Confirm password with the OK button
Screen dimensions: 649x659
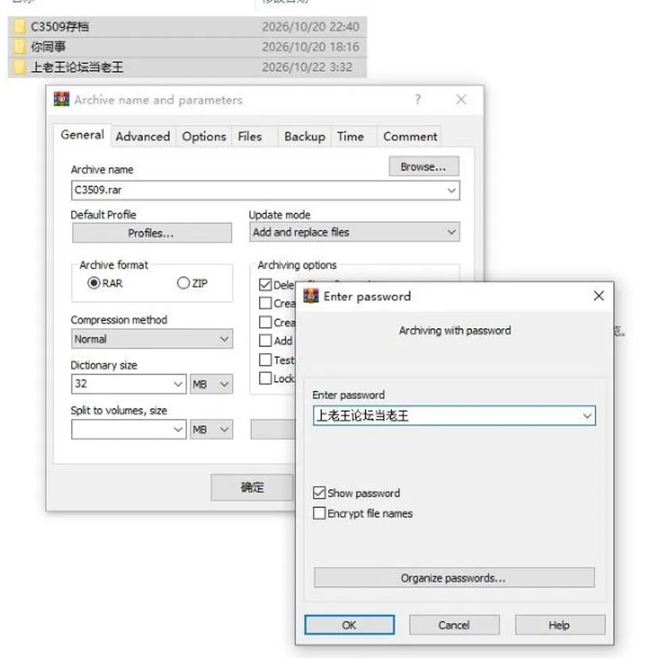point(350,625)
